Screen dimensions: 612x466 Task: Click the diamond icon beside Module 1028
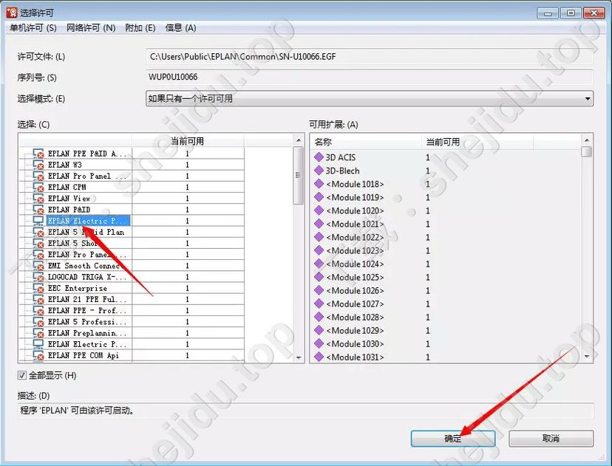coord(319,317)
